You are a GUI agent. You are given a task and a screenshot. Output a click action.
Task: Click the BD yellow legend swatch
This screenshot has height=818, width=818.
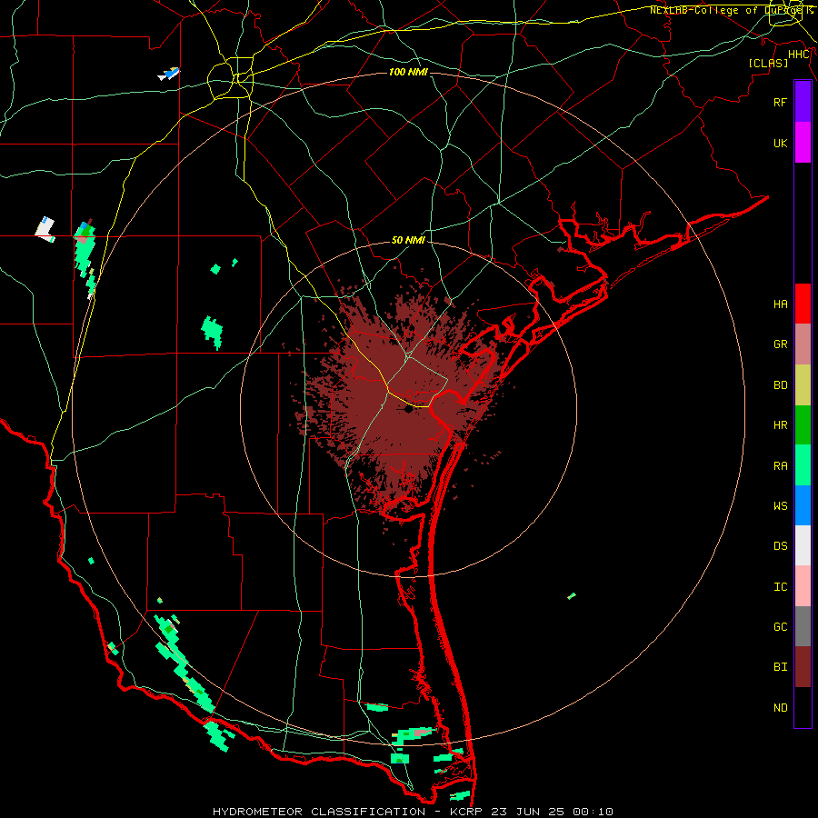(x=803, y=385)
